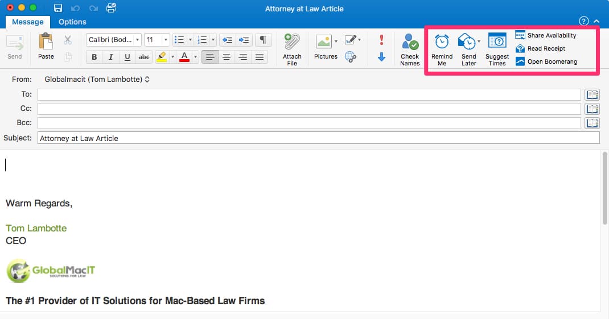
Task: Click the Copy icon below scissors
Action: point(68,57)
